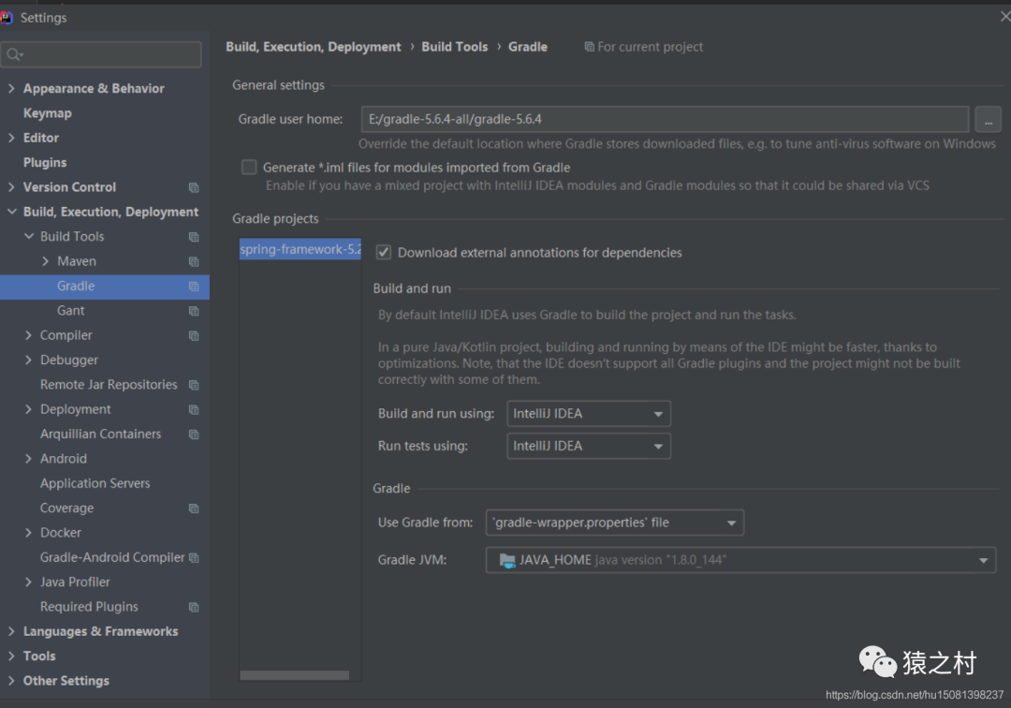Expand the Docker node

[28, 533]
